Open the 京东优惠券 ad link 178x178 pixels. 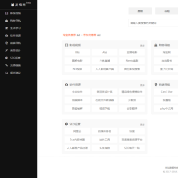89,35
